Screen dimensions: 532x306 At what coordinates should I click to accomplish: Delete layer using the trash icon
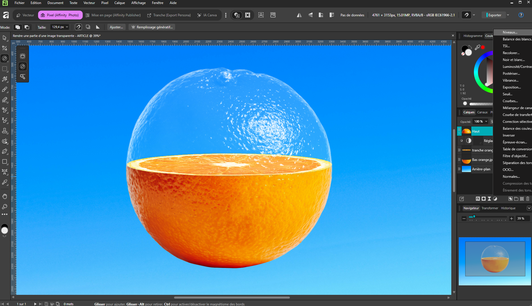pyautogui.click(x=528, y=199)
